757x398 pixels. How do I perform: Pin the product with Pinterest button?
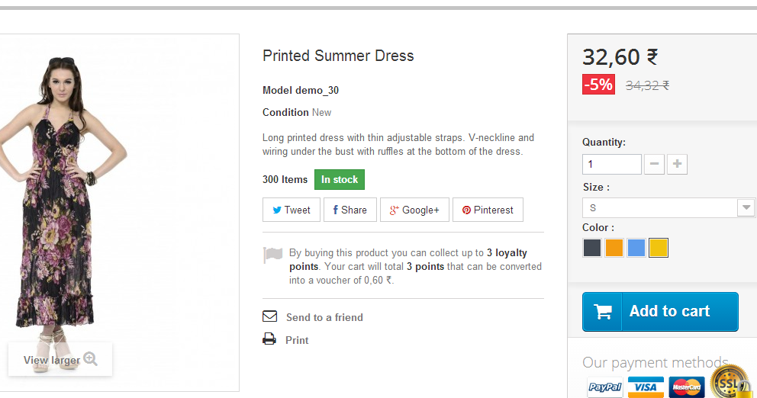(488, 210)
